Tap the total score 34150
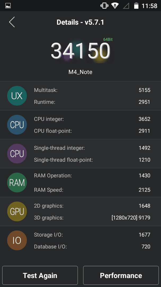Viewport: 161px width, 287px height. tap(80, 51)
